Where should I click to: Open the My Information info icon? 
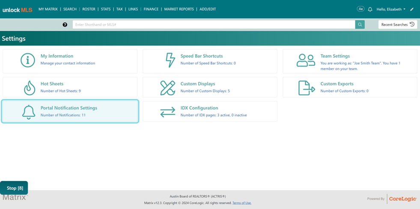28,60
